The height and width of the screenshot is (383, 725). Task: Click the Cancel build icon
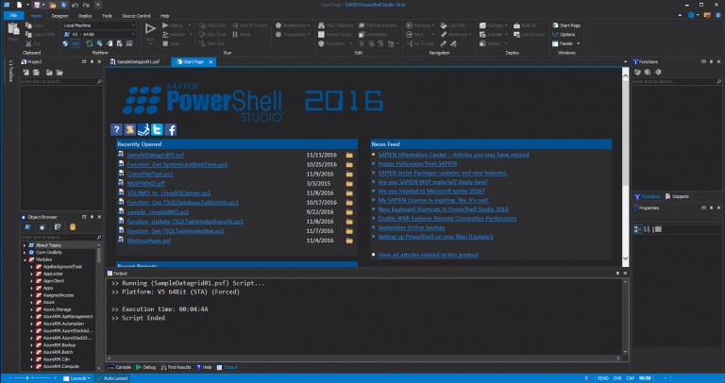tap(517, 35)
